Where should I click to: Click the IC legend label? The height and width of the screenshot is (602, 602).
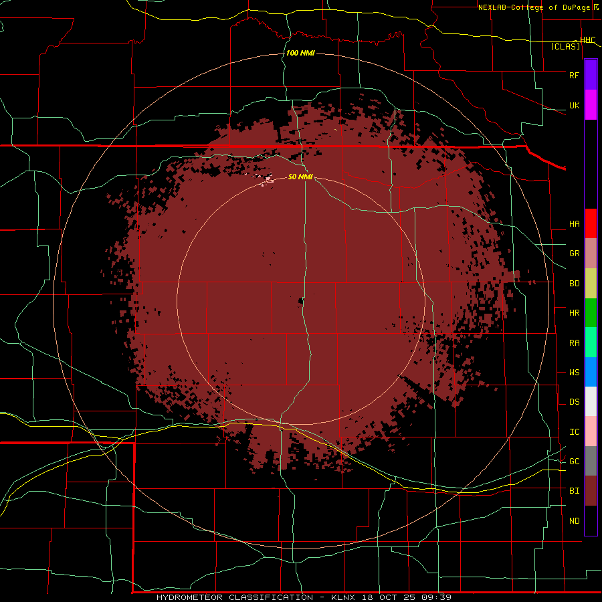pyautogui.click(x=574, y=432)
